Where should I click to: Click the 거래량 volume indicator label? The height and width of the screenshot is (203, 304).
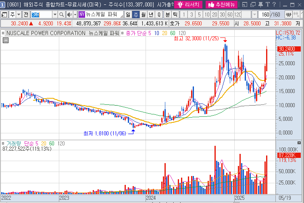[x=14, y=143]
